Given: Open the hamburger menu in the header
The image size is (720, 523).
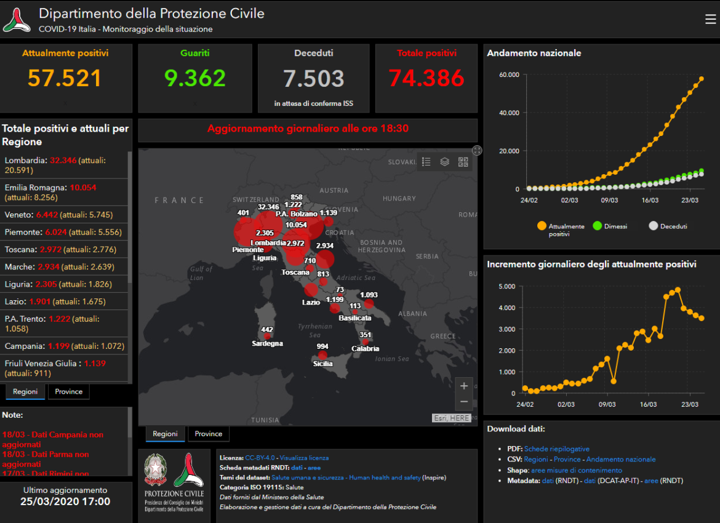Looking at the screenshot, I should 711,20.
